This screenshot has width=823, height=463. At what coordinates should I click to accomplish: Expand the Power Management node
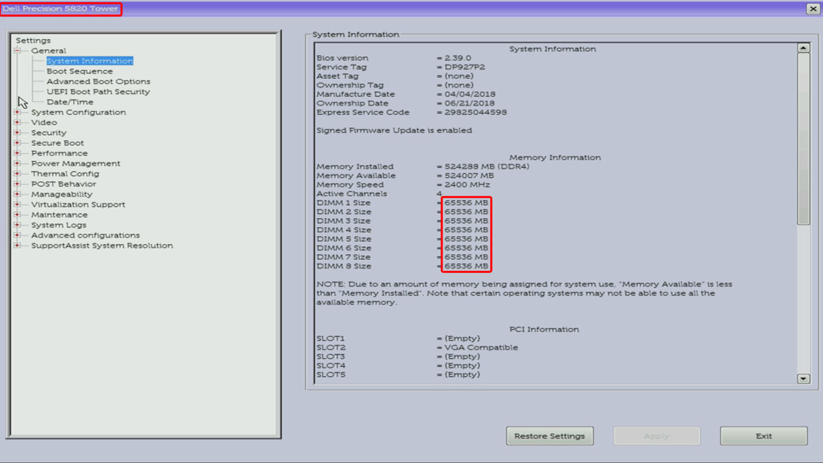point(17,164)
